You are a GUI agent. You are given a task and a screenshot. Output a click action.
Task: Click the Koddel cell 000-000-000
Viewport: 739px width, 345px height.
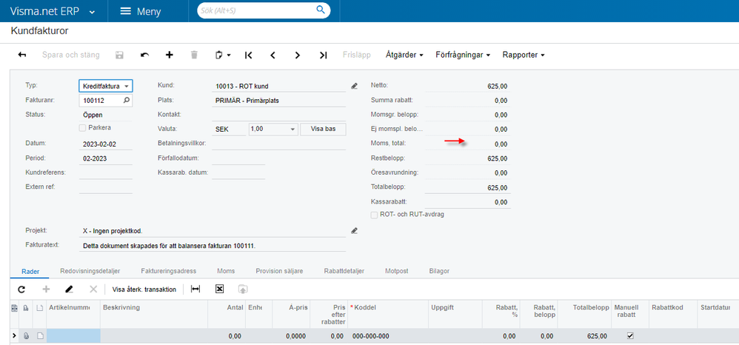(388, 336)
